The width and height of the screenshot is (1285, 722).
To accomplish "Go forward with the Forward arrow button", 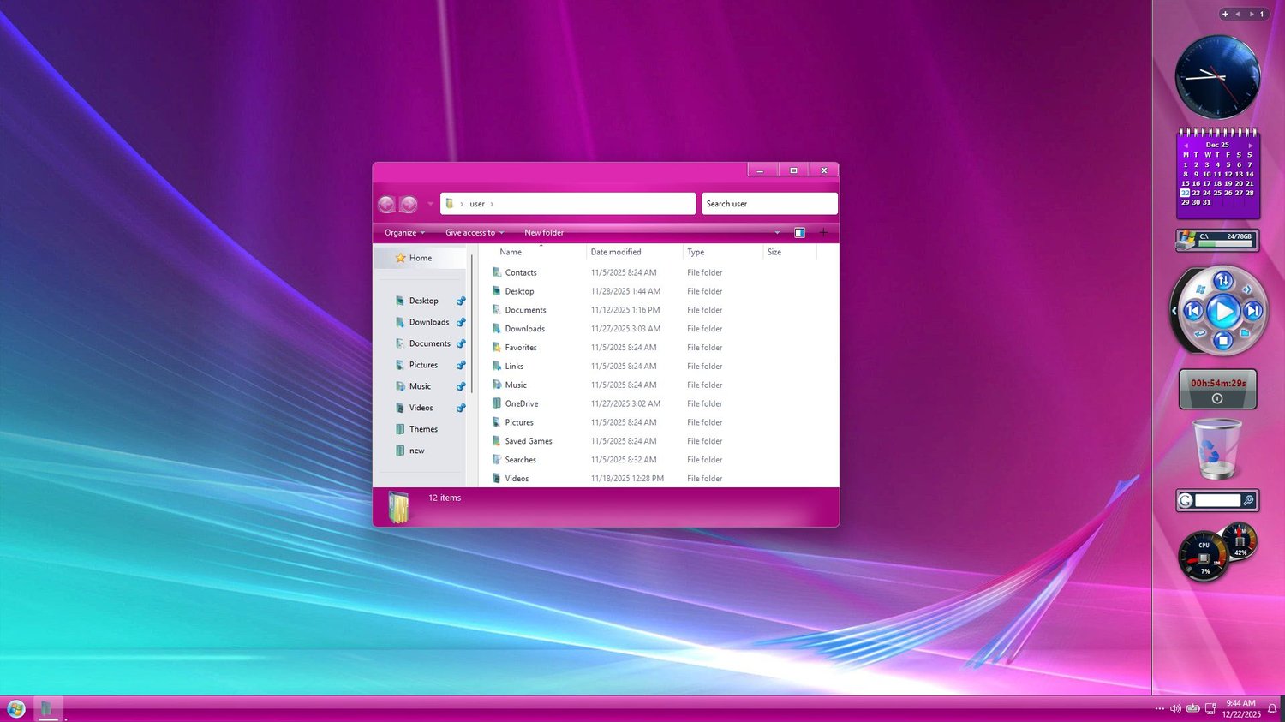I will coord(409,204).
